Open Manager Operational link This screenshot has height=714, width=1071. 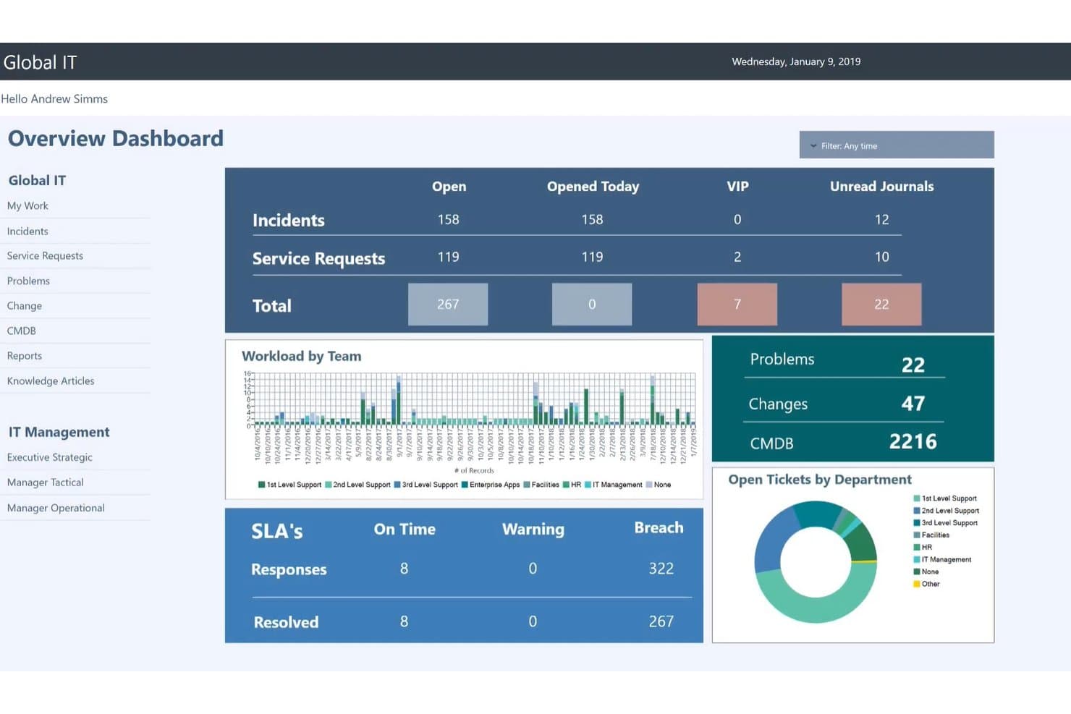click(x=56, y=509)
